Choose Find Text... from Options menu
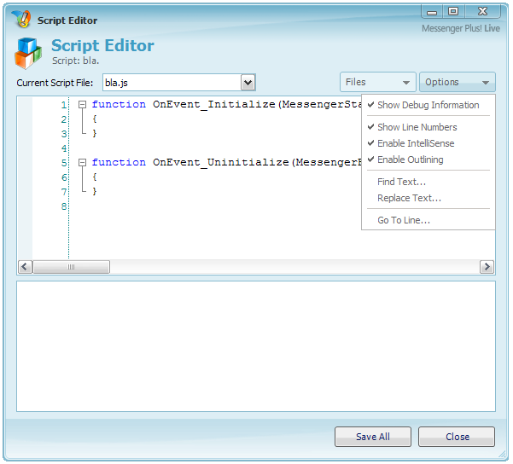The height and width of the screenshot is (464, 513). point(428,182)
